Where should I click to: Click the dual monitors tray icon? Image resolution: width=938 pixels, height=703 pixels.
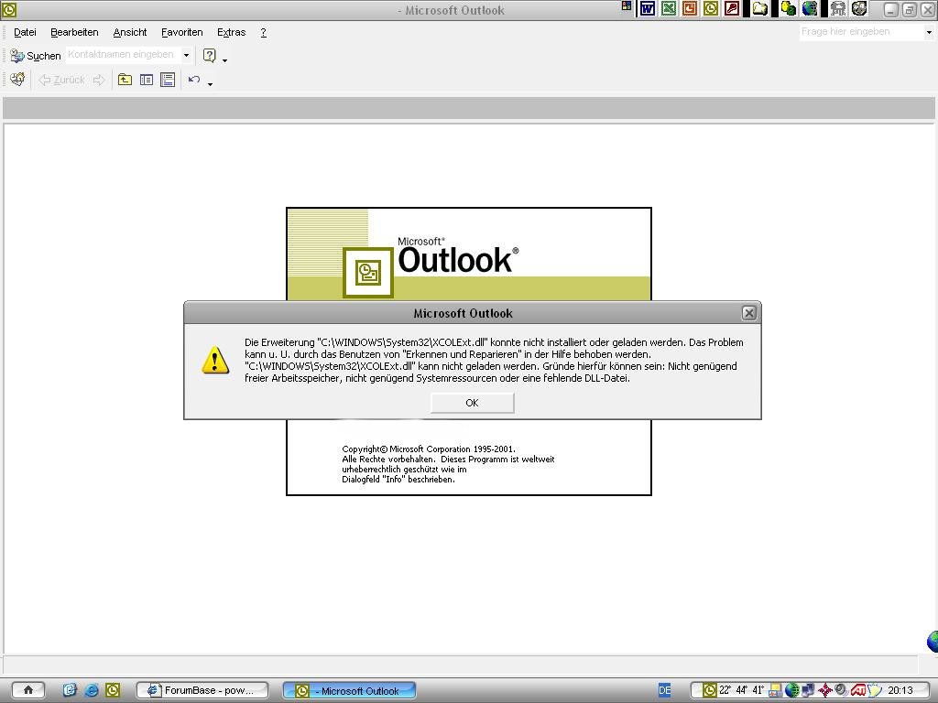(808, 691)
